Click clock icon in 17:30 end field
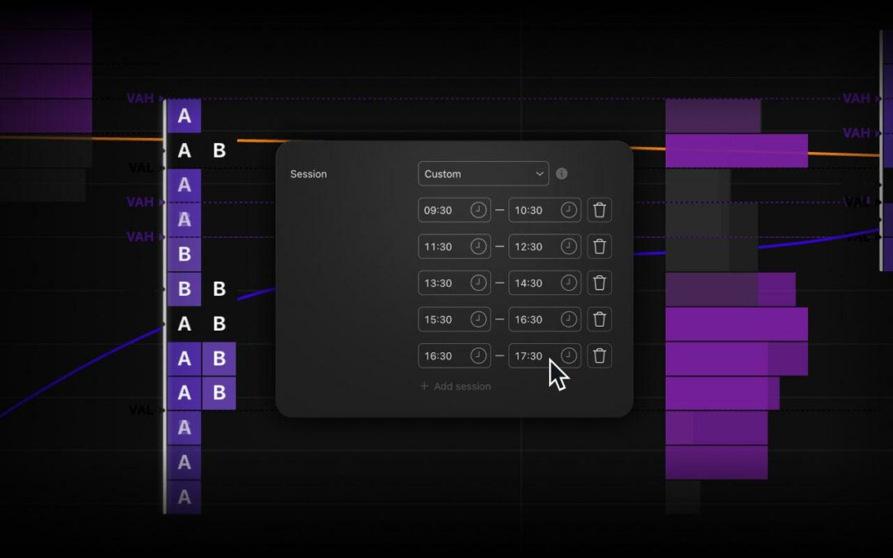This screenshot has width=893, height=558. click(x=568, y=355)
